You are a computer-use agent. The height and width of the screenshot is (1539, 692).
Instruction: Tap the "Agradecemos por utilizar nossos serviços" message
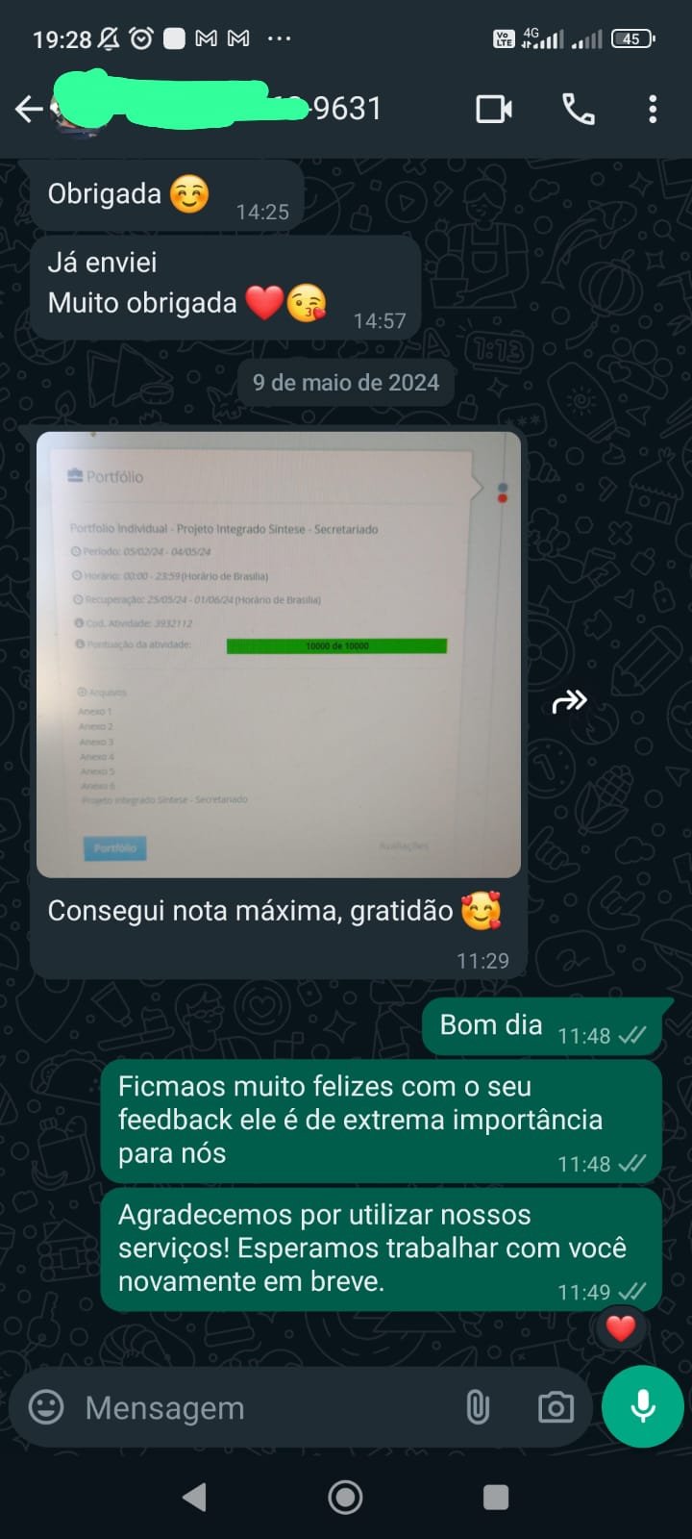382,1249
